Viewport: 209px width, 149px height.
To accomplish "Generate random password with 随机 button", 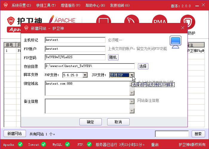I will 113,57.
